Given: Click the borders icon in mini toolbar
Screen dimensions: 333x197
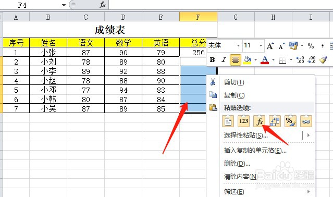Looking at the screenshot, I should coord(282,60).
